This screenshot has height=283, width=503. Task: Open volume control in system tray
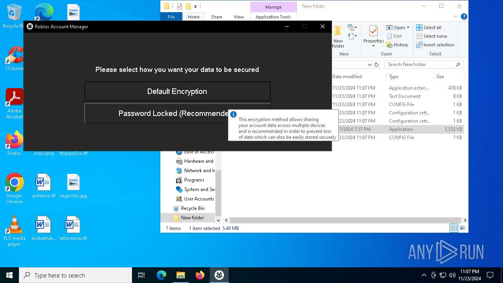tap(452, 275)
